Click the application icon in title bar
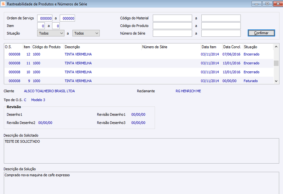Viewport: 283px width, 194px height. pos(3,4)
